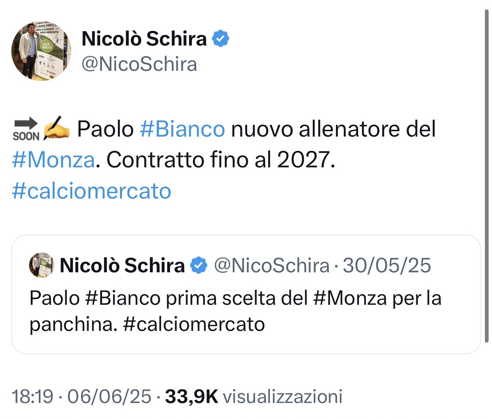Image resolution: width=492 pixels, height=419 pixels.
Task: Open the quoted tweet about Monza panchina
Action: 246,295
